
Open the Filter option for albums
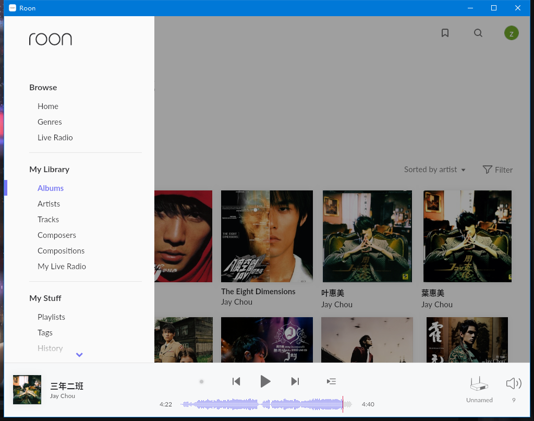497,170
